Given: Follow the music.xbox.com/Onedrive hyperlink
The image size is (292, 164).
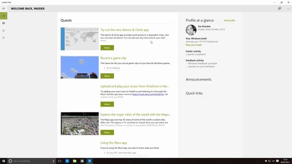Looking at the screenshot, I should point(148,94).
